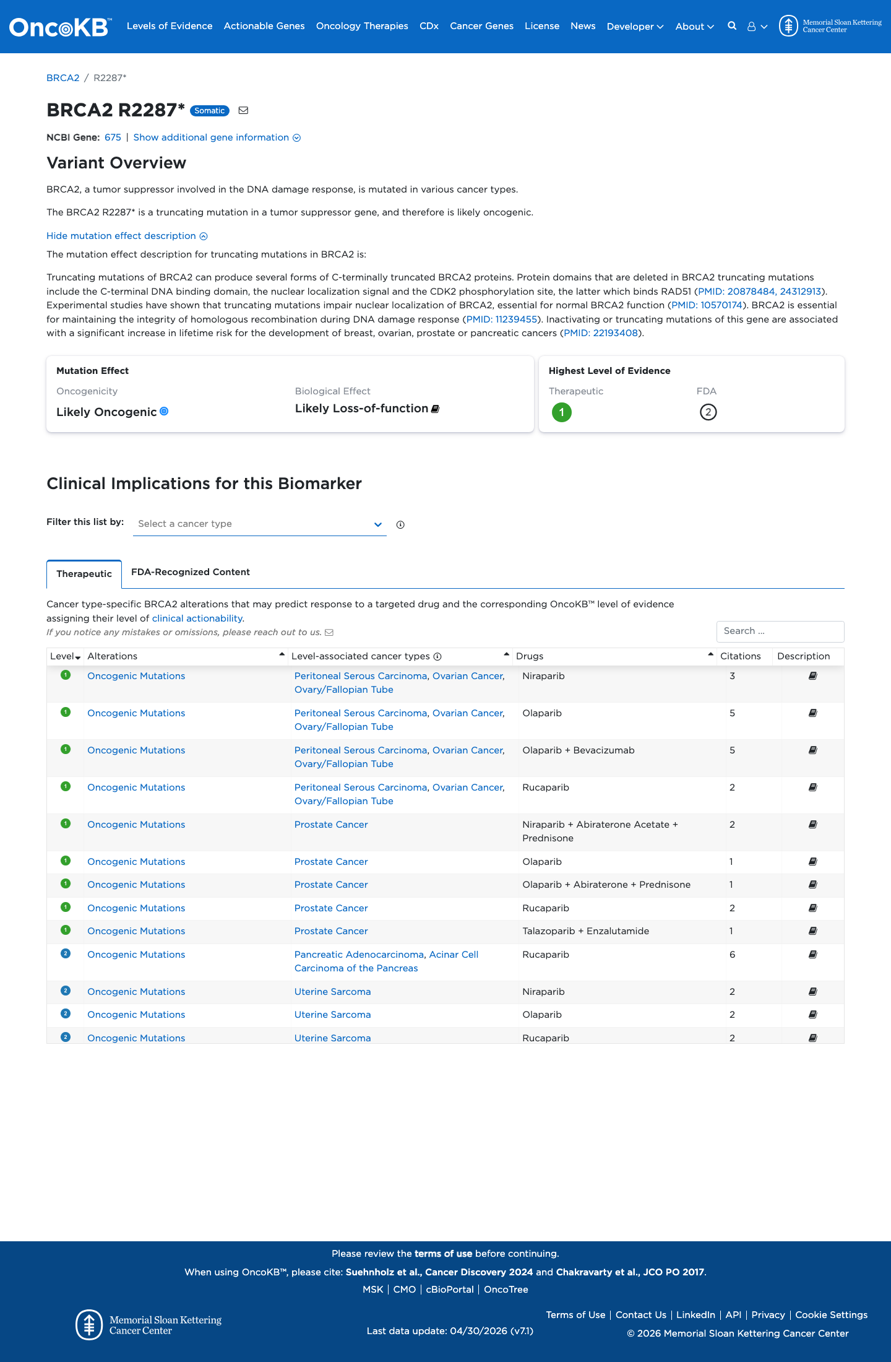This screenshot has height=1362, width=891.
Task: Open the License nav item
Action: 542,26
